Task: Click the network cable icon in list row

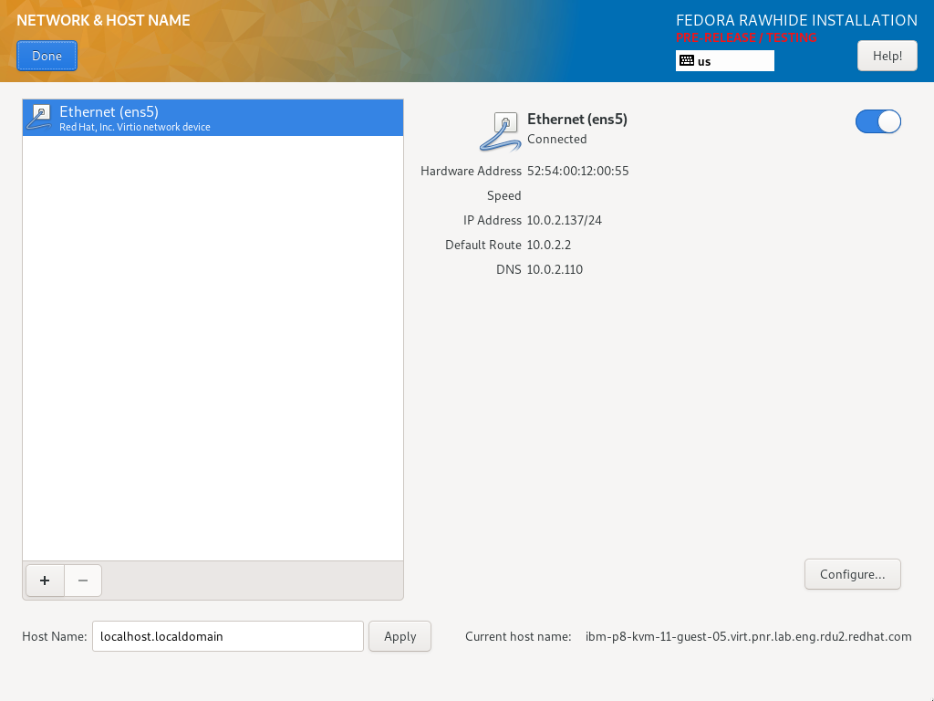Action: (x=39, y=118)
